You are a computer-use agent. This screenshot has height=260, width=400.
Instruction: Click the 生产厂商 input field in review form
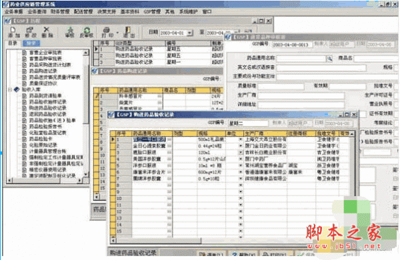(x=301, y=95)
